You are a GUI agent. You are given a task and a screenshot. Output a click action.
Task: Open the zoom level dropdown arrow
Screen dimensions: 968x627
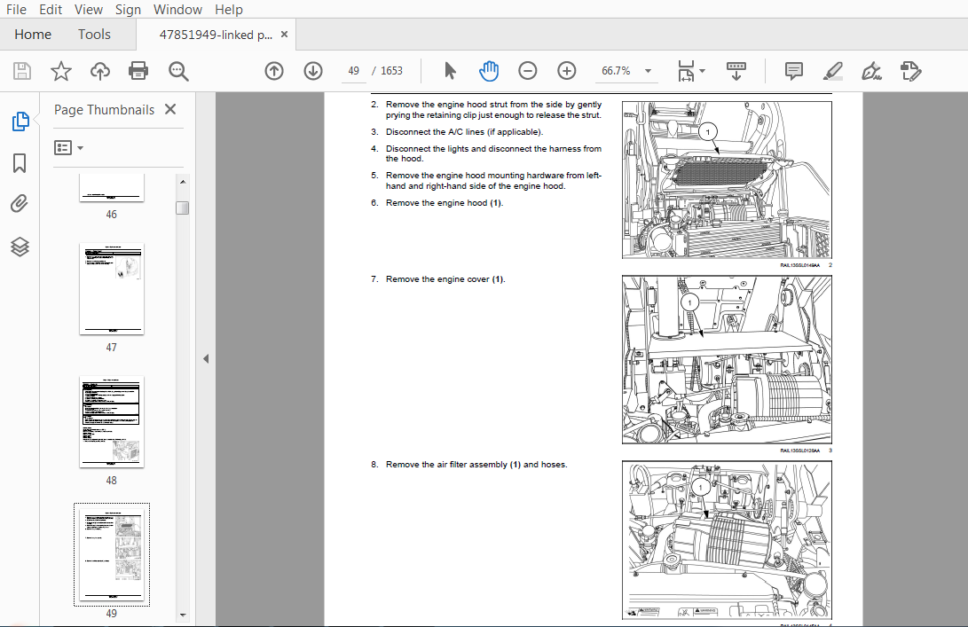pyautogui.click(x=648, y=71)
